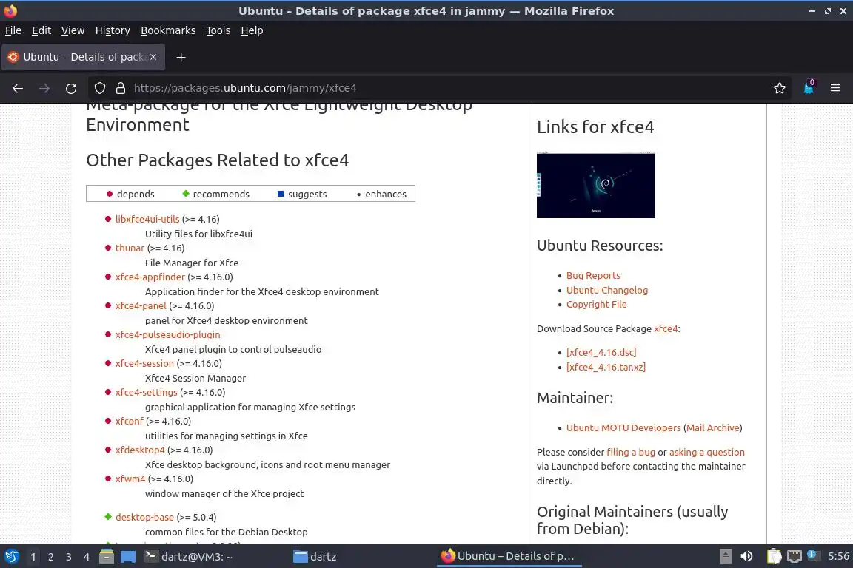The width and height of the screenshot is (853, 568).
Task: Switch to the dartz@VM3 terminal window
Action: (x=188, y=557)
